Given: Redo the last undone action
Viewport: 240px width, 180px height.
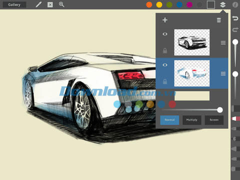Looking at the screenshot, I should (235, 29).
